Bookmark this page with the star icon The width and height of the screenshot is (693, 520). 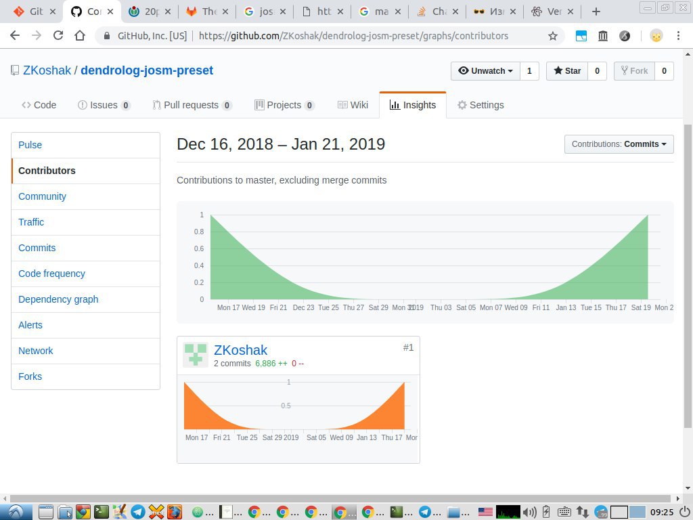552,37
